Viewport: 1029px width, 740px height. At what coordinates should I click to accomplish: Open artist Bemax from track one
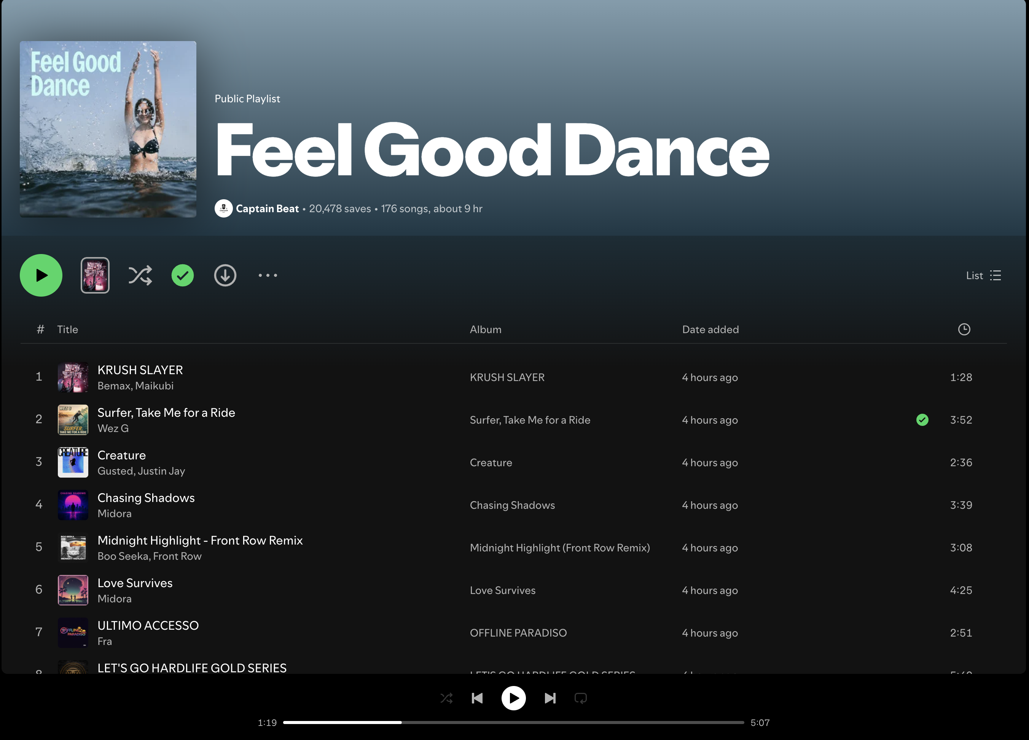coord(114,386)
